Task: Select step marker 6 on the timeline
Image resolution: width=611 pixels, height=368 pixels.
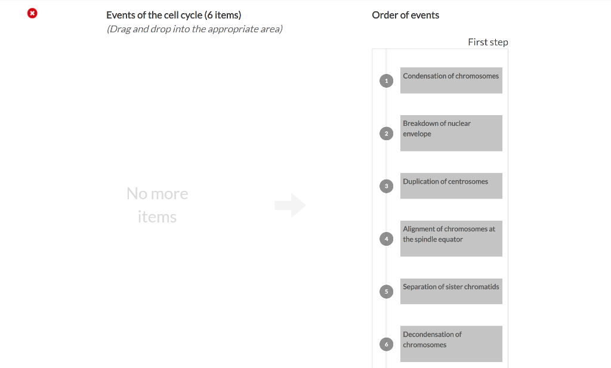Action: 386,344
